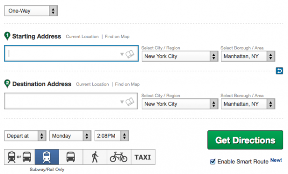Open address book icon in Destination Address field
This screenshot has height=174, width=288.
[130, 102]
